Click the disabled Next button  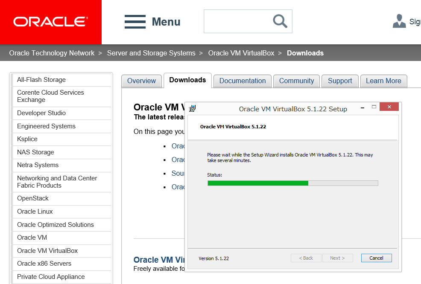coord(337,258)
